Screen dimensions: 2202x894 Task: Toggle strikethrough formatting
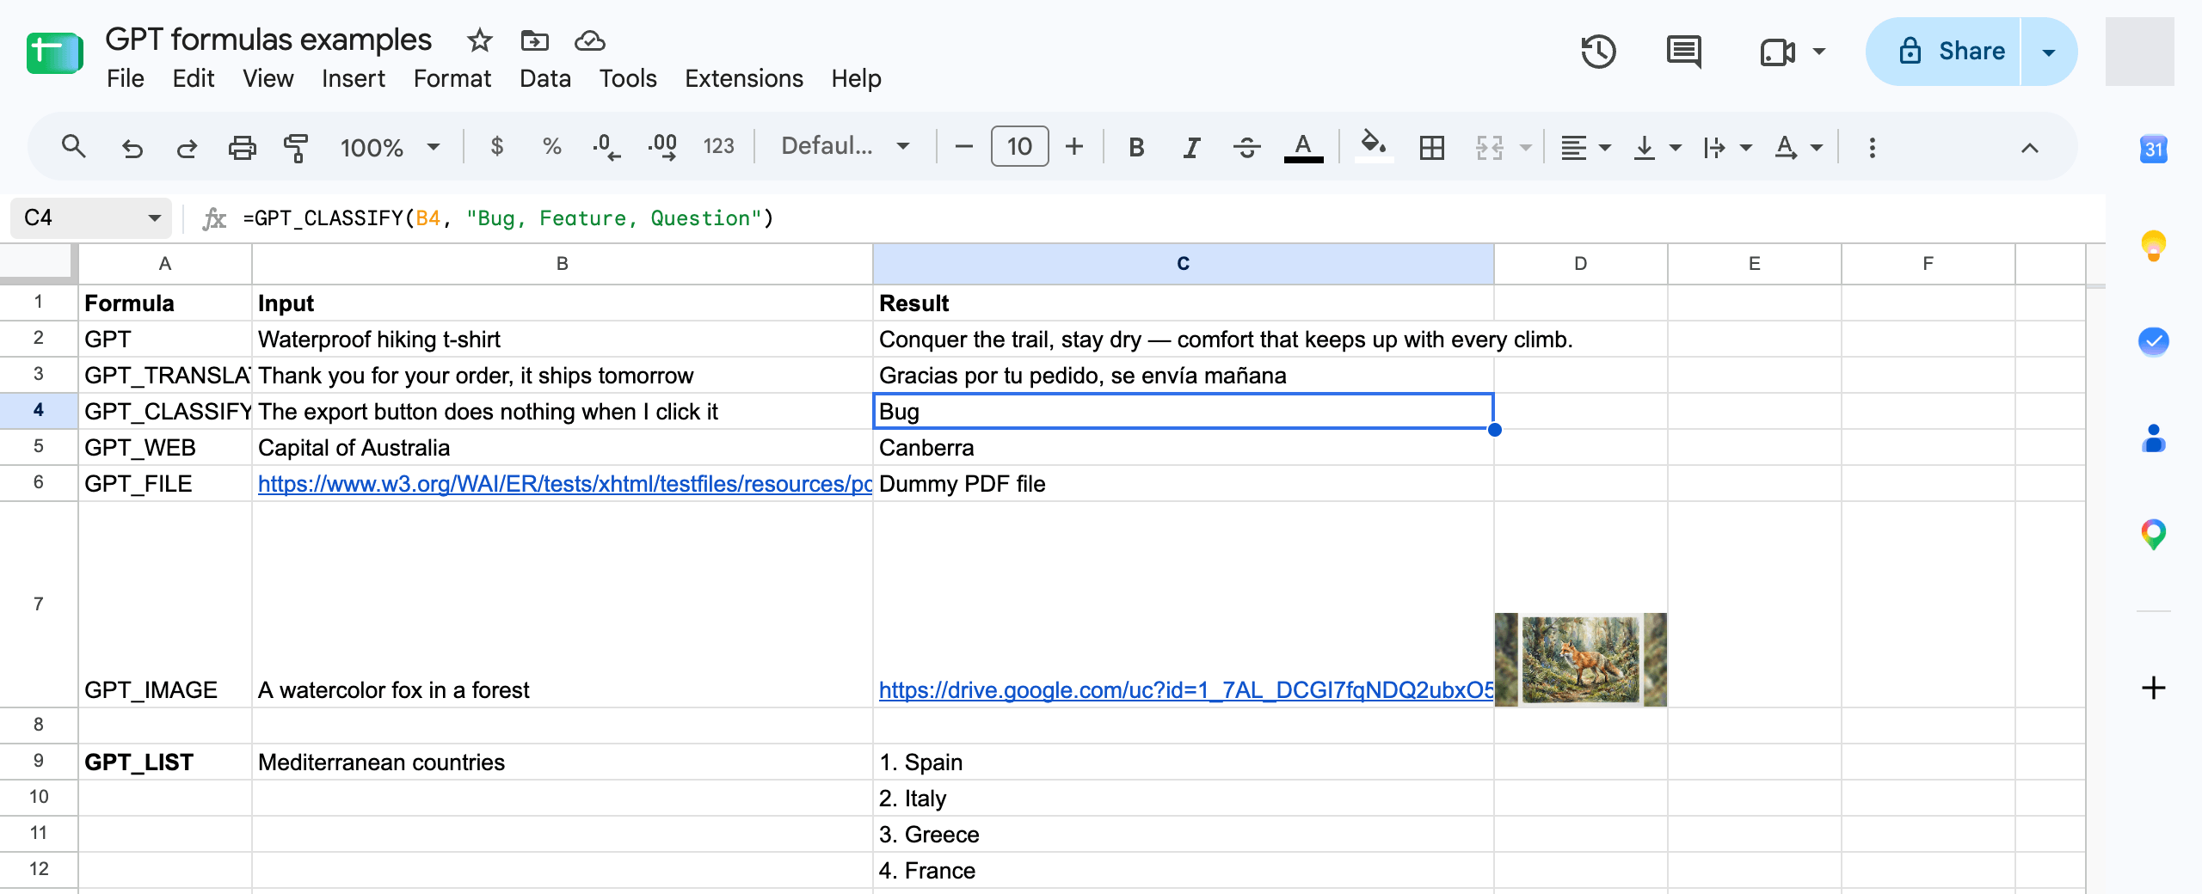[1246, 148]
